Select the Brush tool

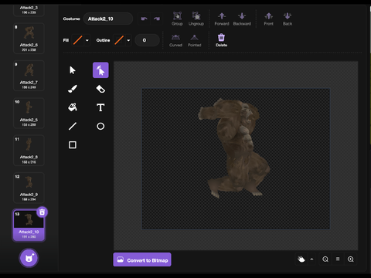[73, 89]
